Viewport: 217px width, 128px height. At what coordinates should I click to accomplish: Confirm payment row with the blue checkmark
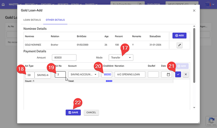(178, 74)
